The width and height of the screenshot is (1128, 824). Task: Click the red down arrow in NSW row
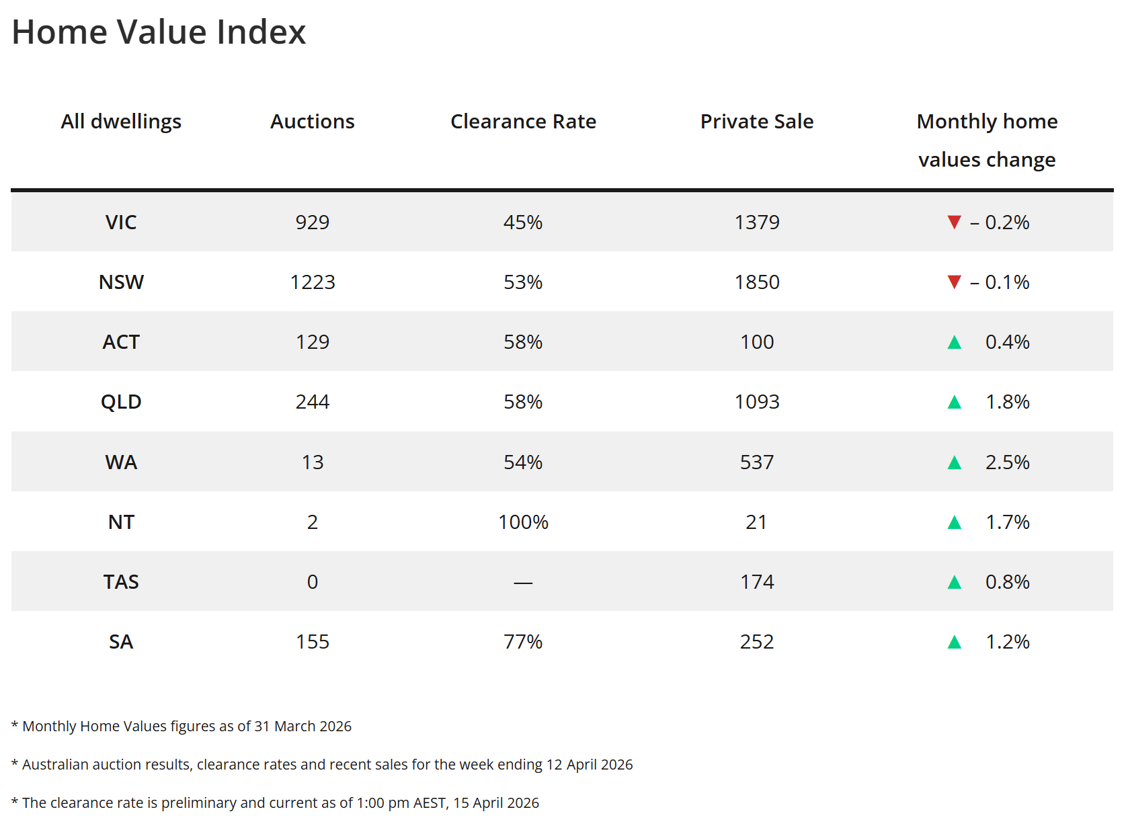tap(954, 282)
